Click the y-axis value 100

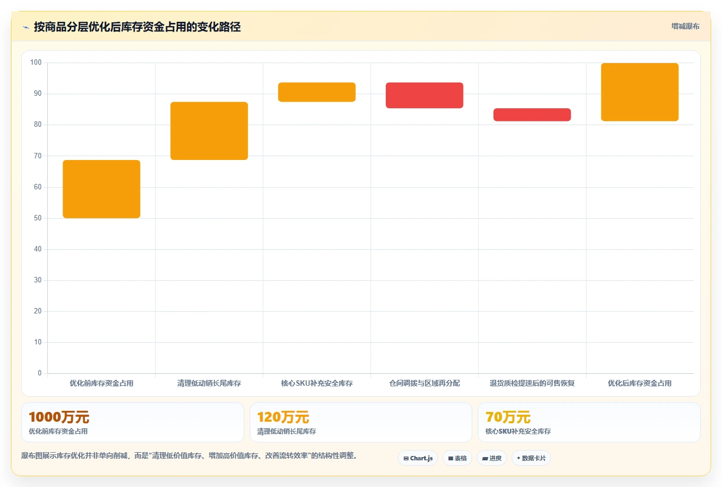36,63
